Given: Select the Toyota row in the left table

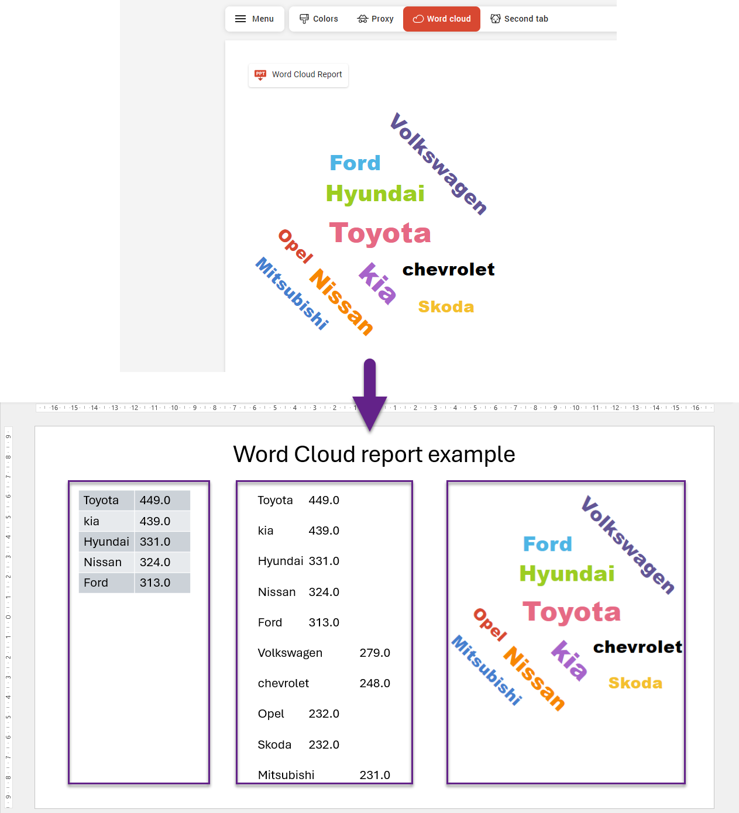Looking at the screenshot, I should 134,500.
